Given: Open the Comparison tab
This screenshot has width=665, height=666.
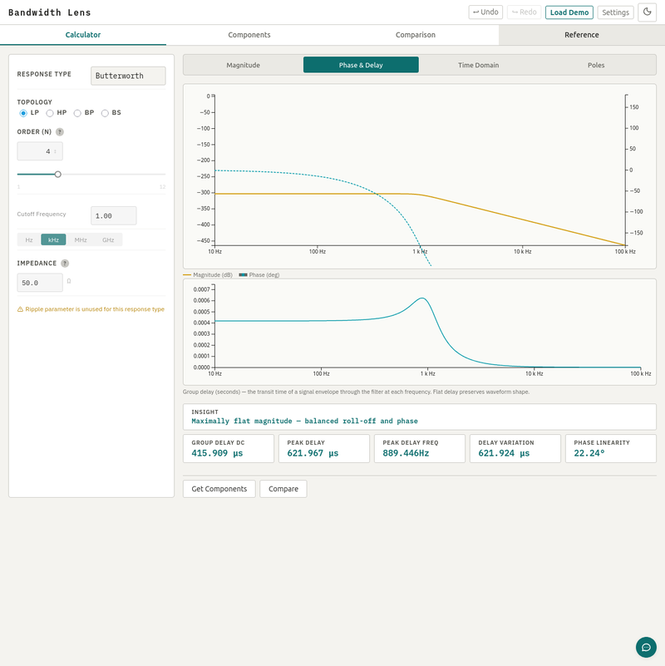Looking at the screenshot, I should [x=416, y=35].
